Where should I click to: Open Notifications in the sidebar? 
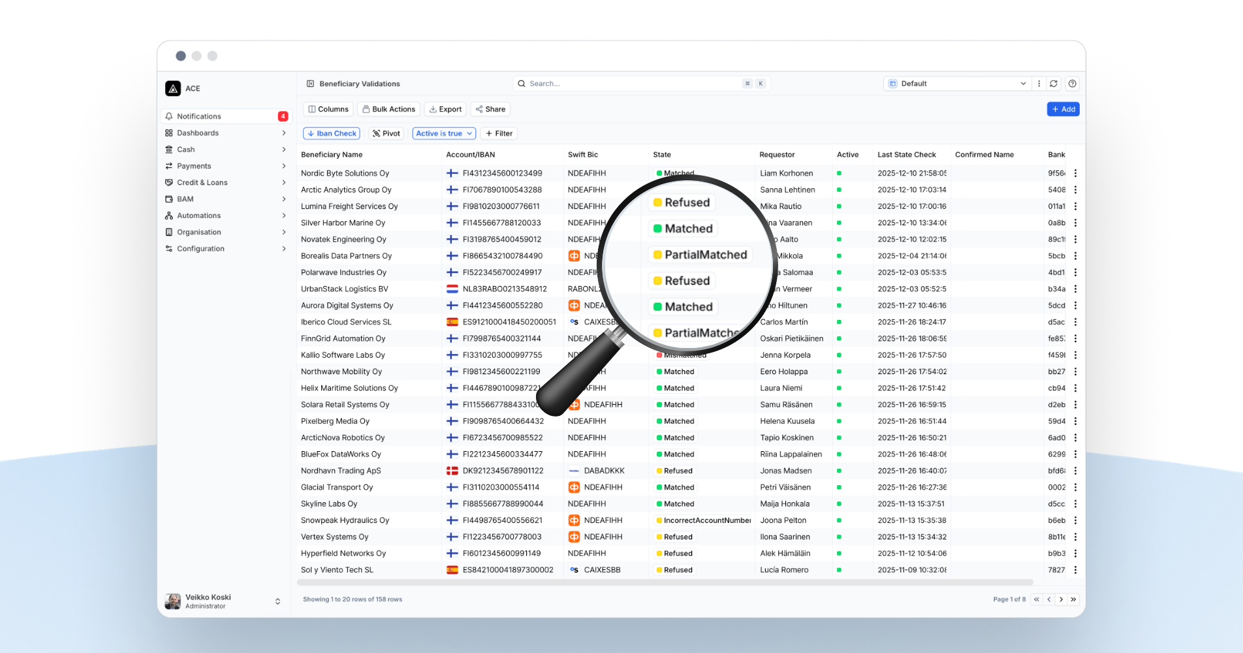point(226,116)
